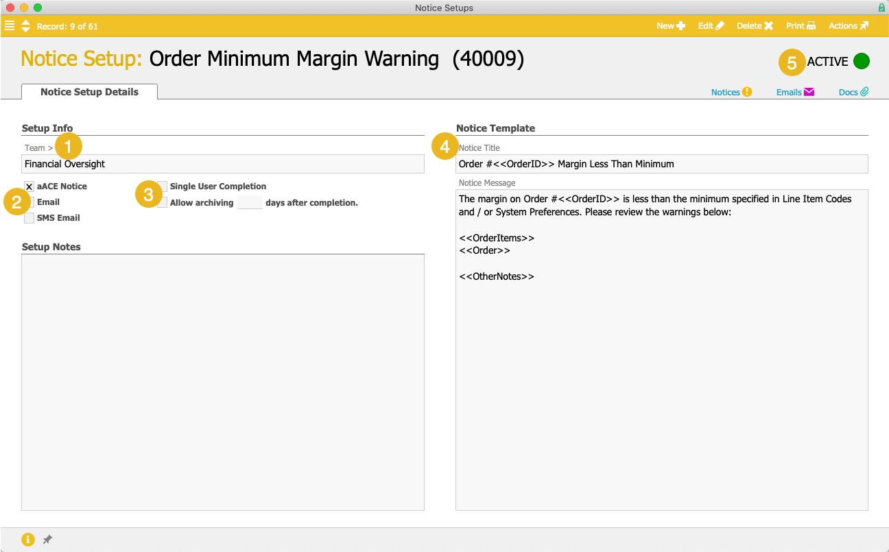
Task: Click the Order Minimum Margin Warning title
Action: coord(294,59)
